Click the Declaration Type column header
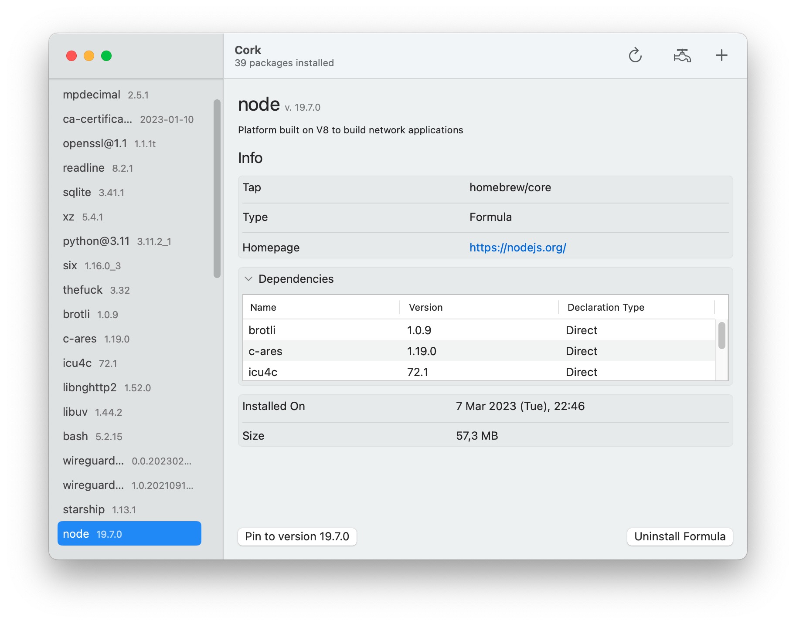This screenshot has height=624, width=796. pos(636,307)
